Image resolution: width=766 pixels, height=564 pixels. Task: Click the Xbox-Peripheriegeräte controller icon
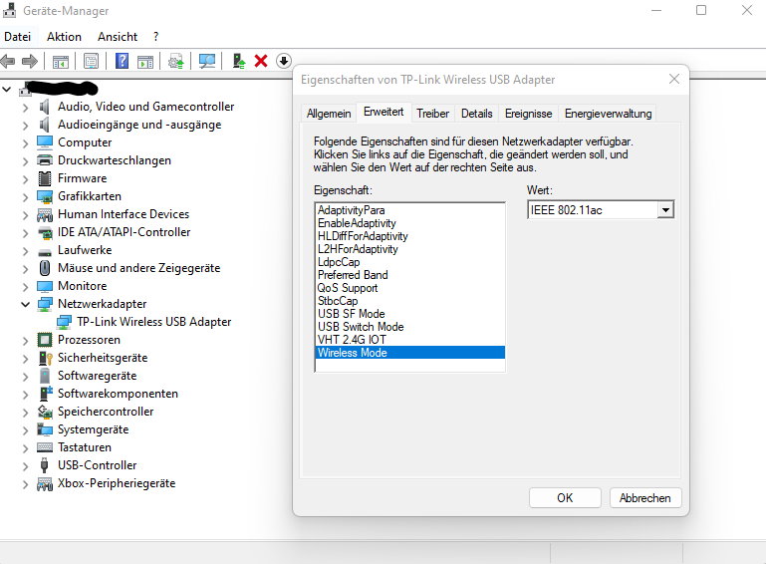45,483
